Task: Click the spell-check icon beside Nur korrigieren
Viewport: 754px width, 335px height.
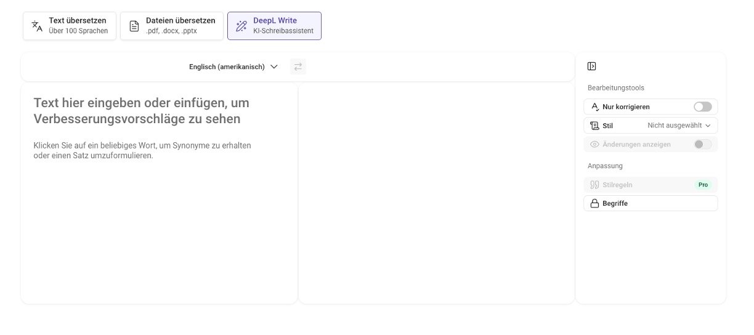Action: pos(594,107)
